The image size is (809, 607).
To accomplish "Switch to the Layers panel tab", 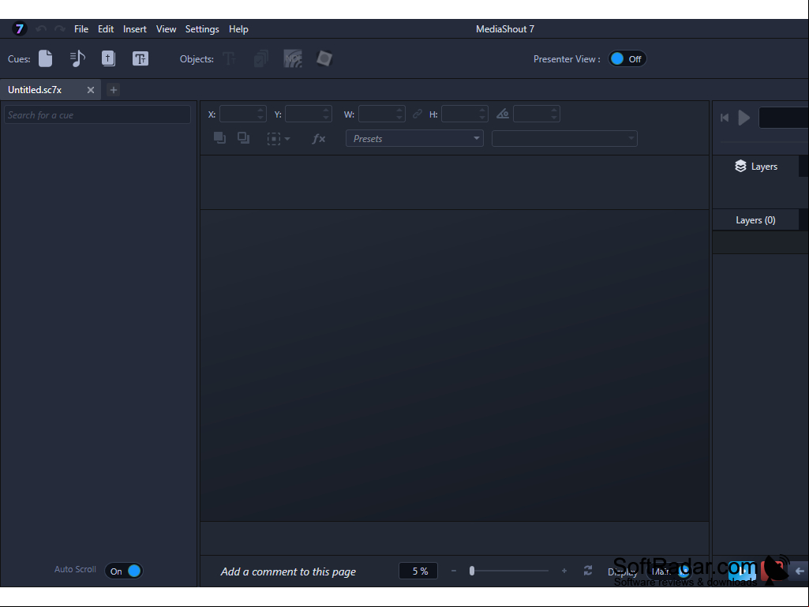I will click(x=756, y=167).
